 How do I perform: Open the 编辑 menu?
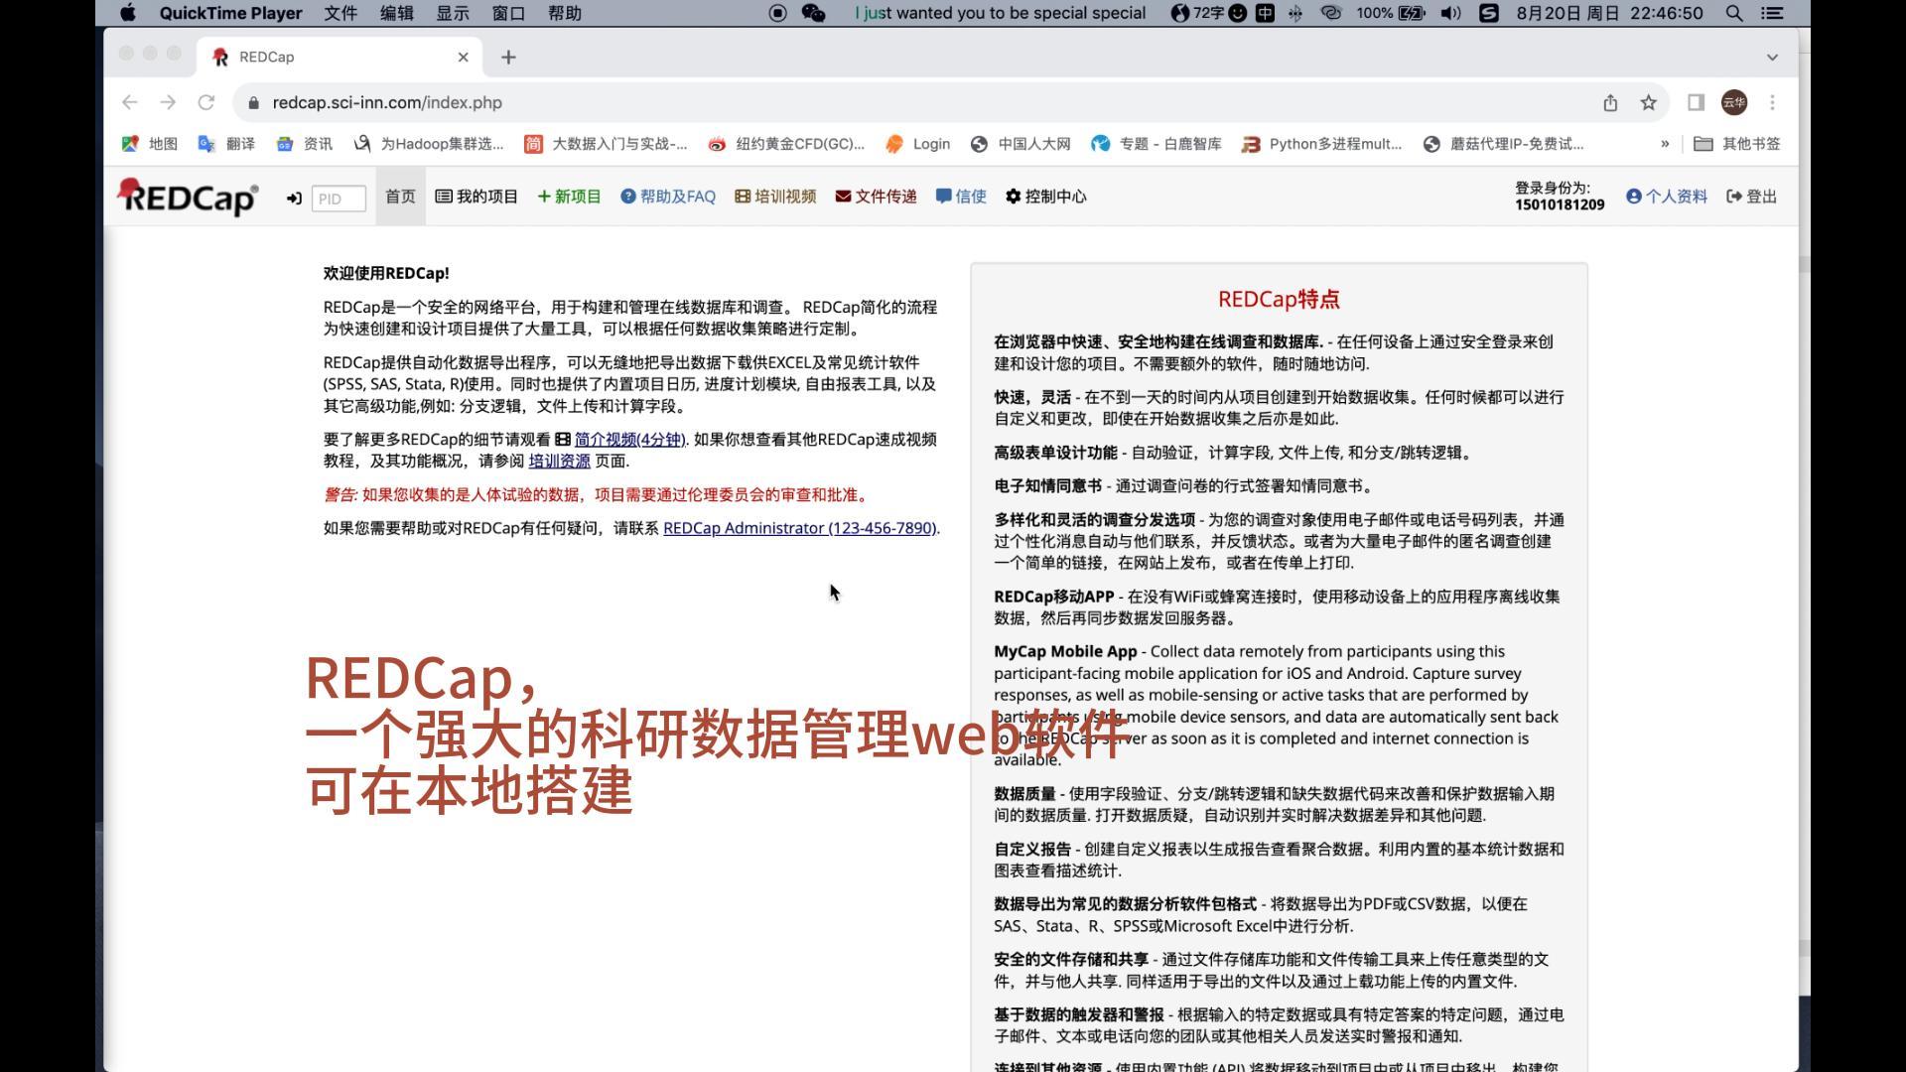tap(396, 13)
